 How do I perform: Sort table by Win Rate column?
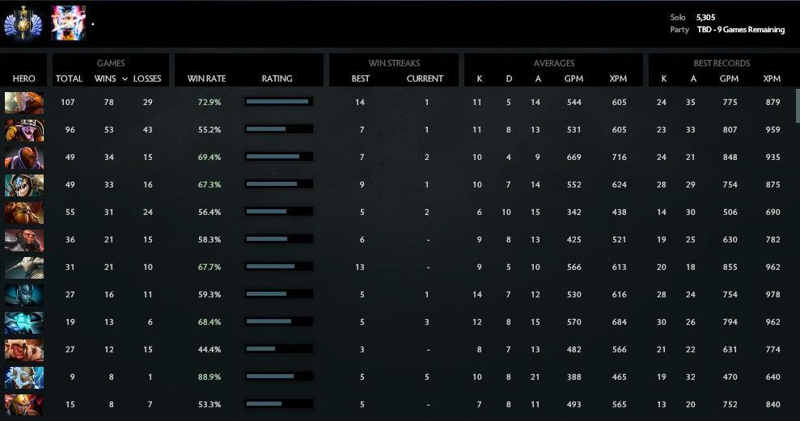click(x=206, y=79)
